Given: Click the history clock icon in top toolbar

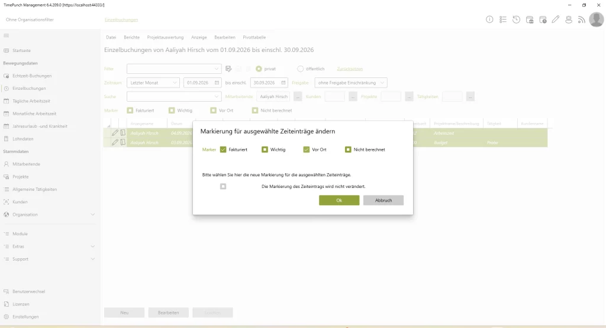Looking at the screenshot, I should click(516, 20).
